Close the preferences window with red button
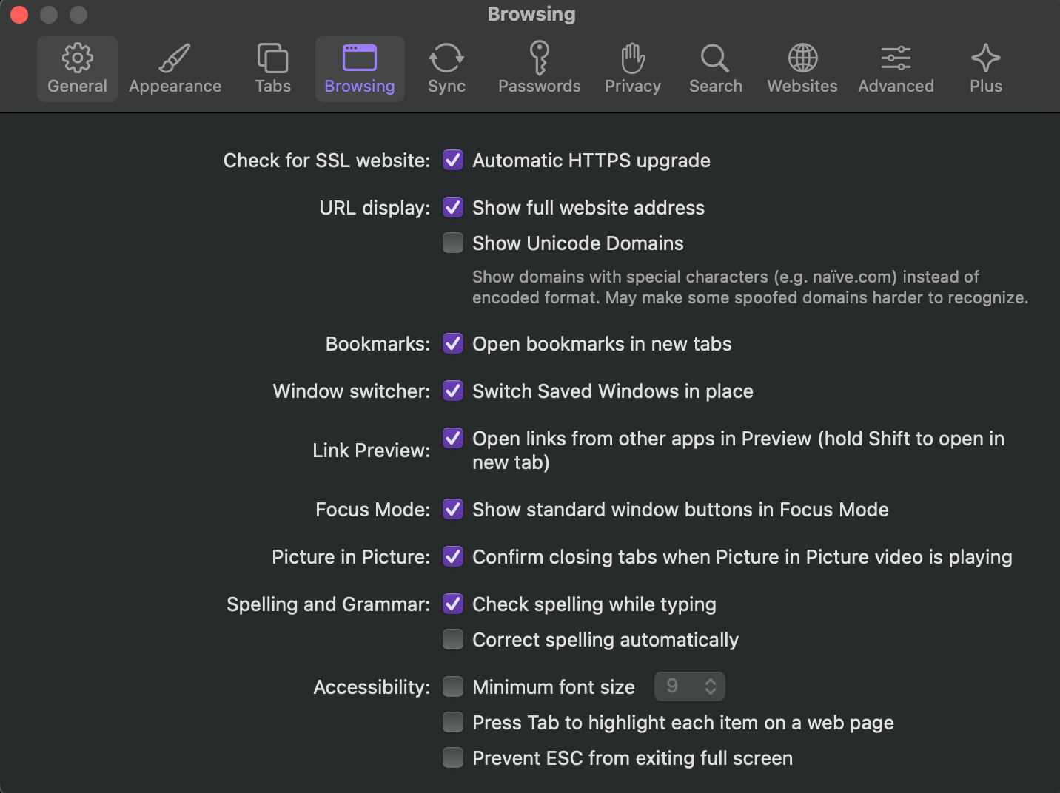 (19, 15)
